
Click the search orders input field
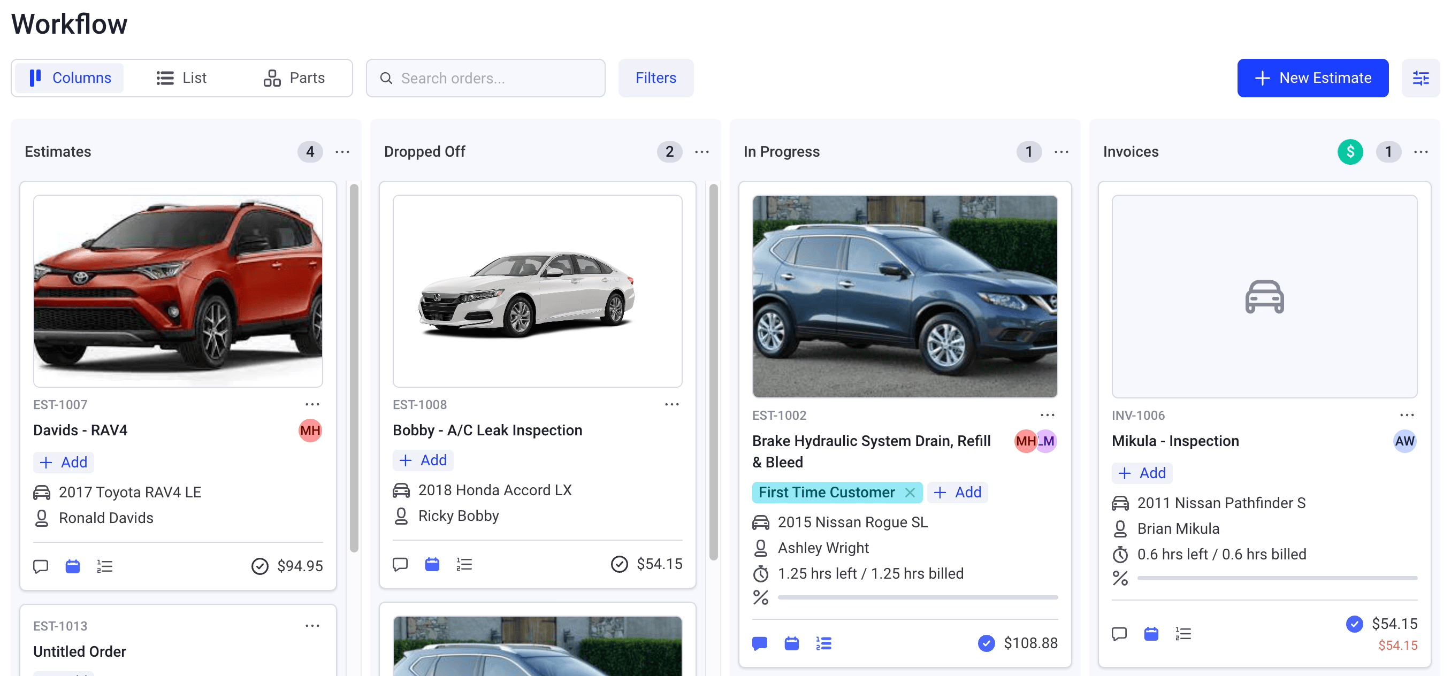(485, 78)
